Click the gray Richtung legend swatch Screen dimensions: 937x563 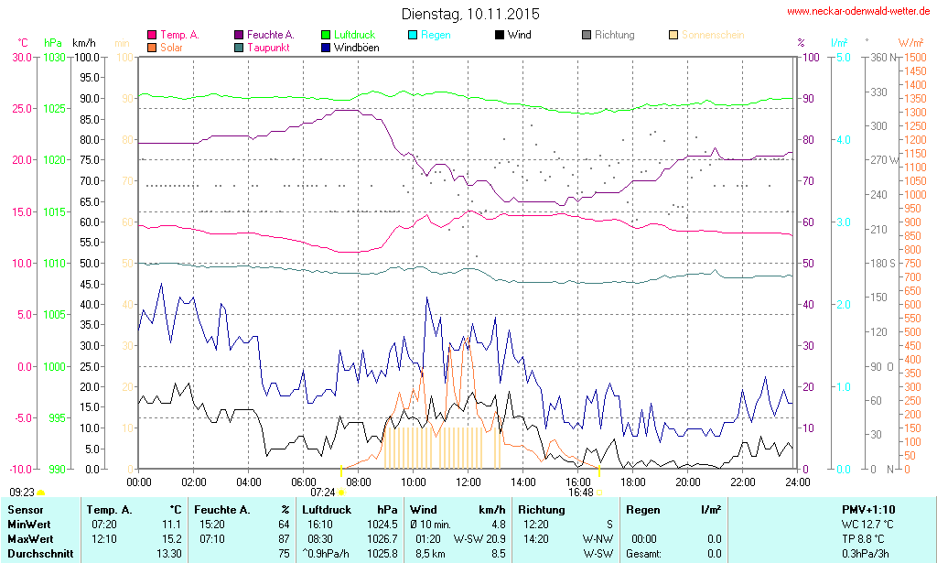coord(587,36)
